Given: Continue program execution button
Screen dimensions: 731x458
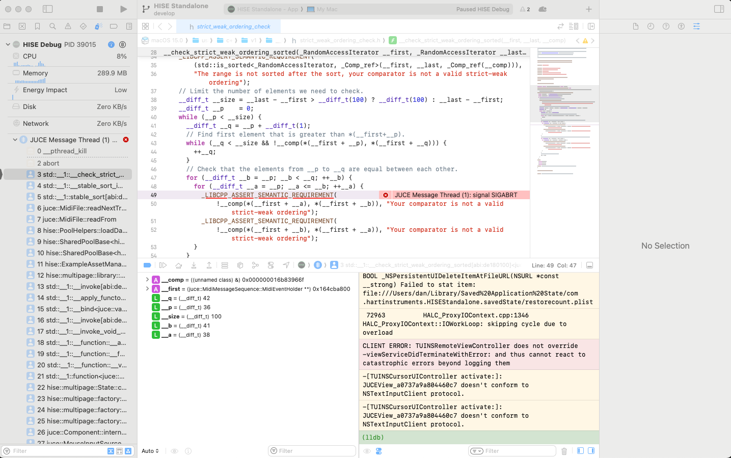Looking at the screenshot, I should [x=163, y=265].
